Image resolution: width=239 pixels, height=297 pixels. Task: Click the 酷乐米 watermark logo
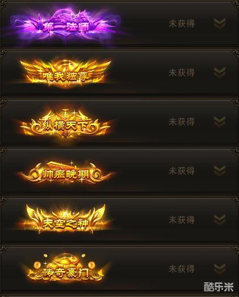219,287
